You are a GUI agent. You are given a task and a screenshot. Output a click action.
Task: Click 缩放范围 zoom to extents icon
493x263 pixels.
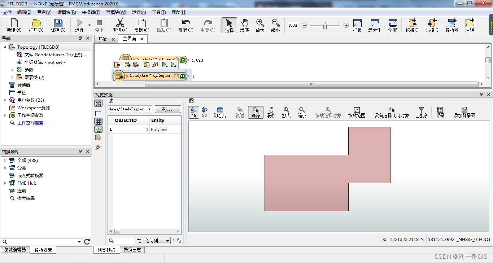pyautogui.click(x=357, y=112)
